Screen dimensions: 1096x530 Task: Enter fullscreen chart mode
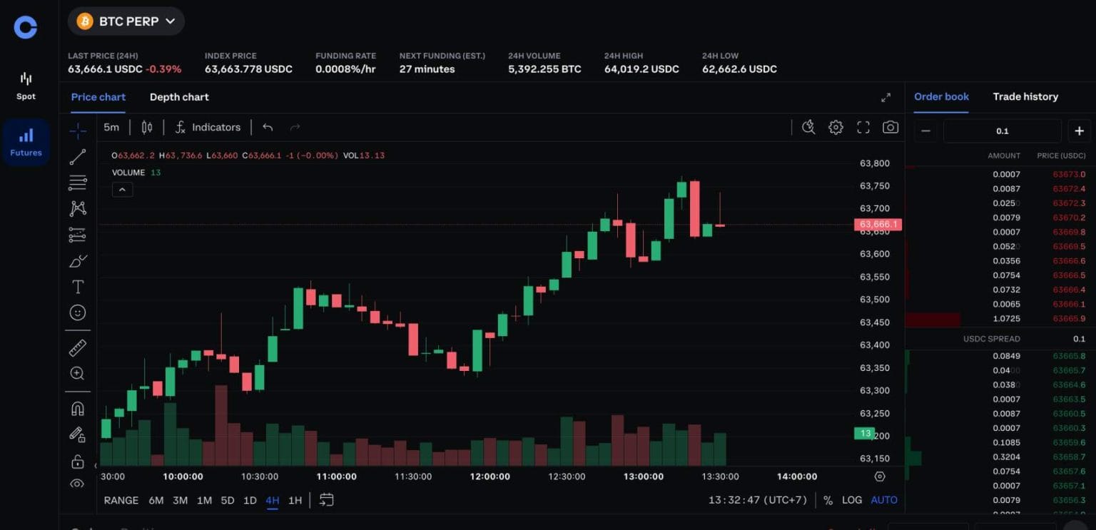point(863,126)
